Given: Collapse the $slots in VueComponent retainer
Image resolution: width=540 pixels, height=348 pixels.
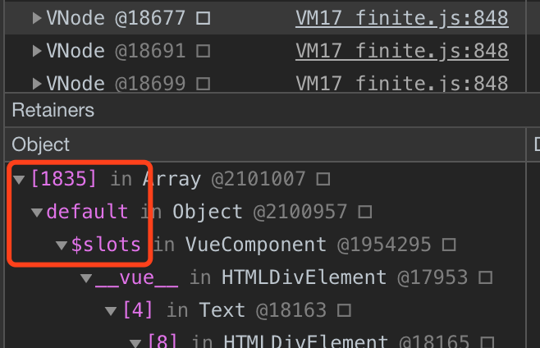Looking at the screenshot, I should point(62,245).
